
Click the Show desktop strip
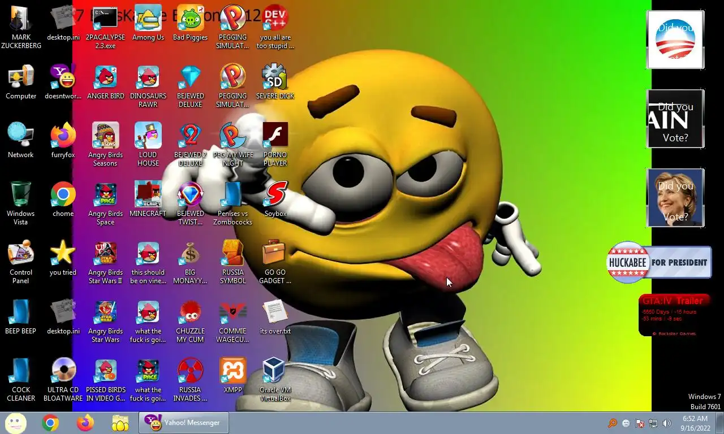(719, 423)
